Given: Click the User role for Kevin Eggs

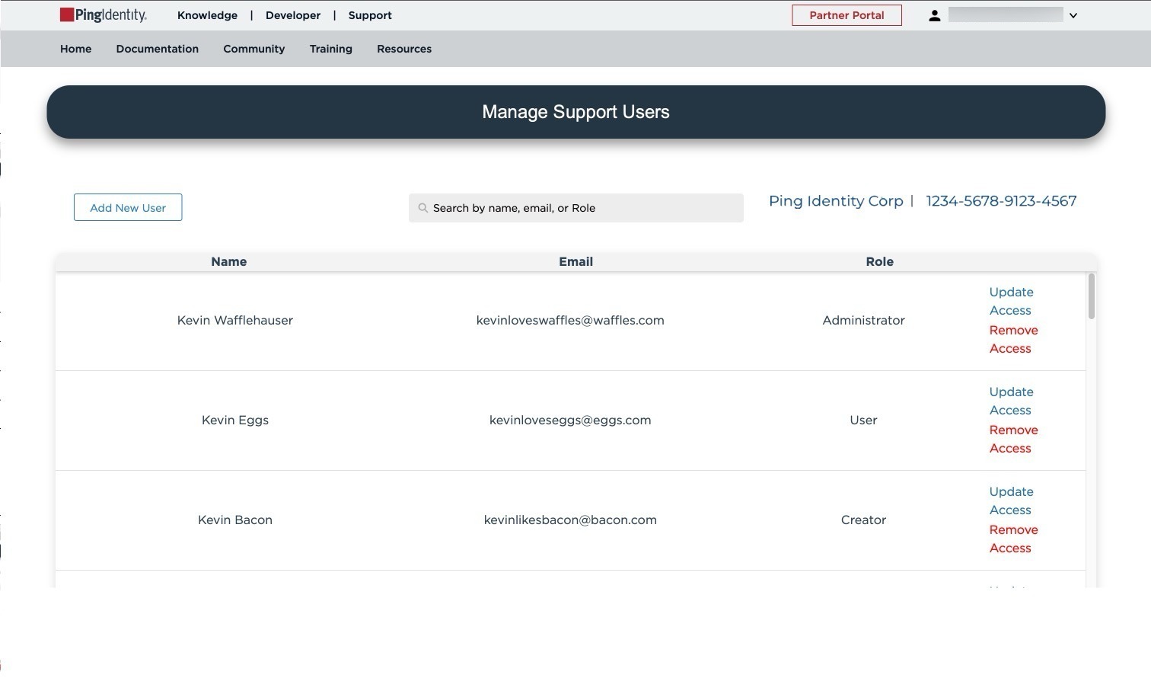Looking at the screenshot, I should (x=863, y=420).
